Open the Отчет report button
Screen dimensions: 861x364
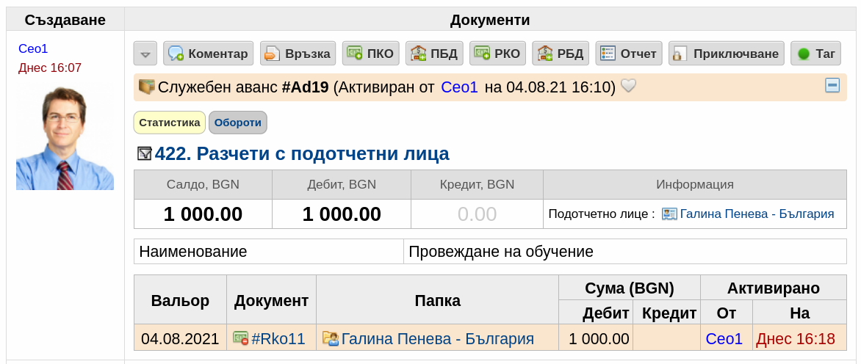point(629,53)
